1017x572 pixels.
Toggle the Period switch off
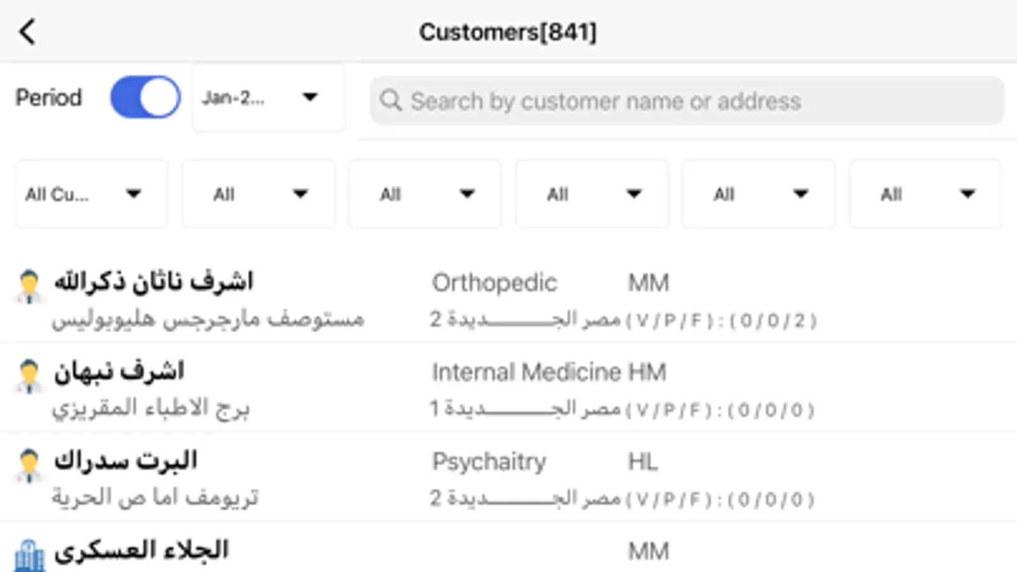click(145, 97)
